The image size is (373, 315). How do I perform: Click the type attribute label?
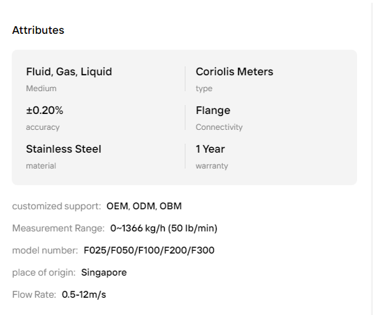[204, 88]
